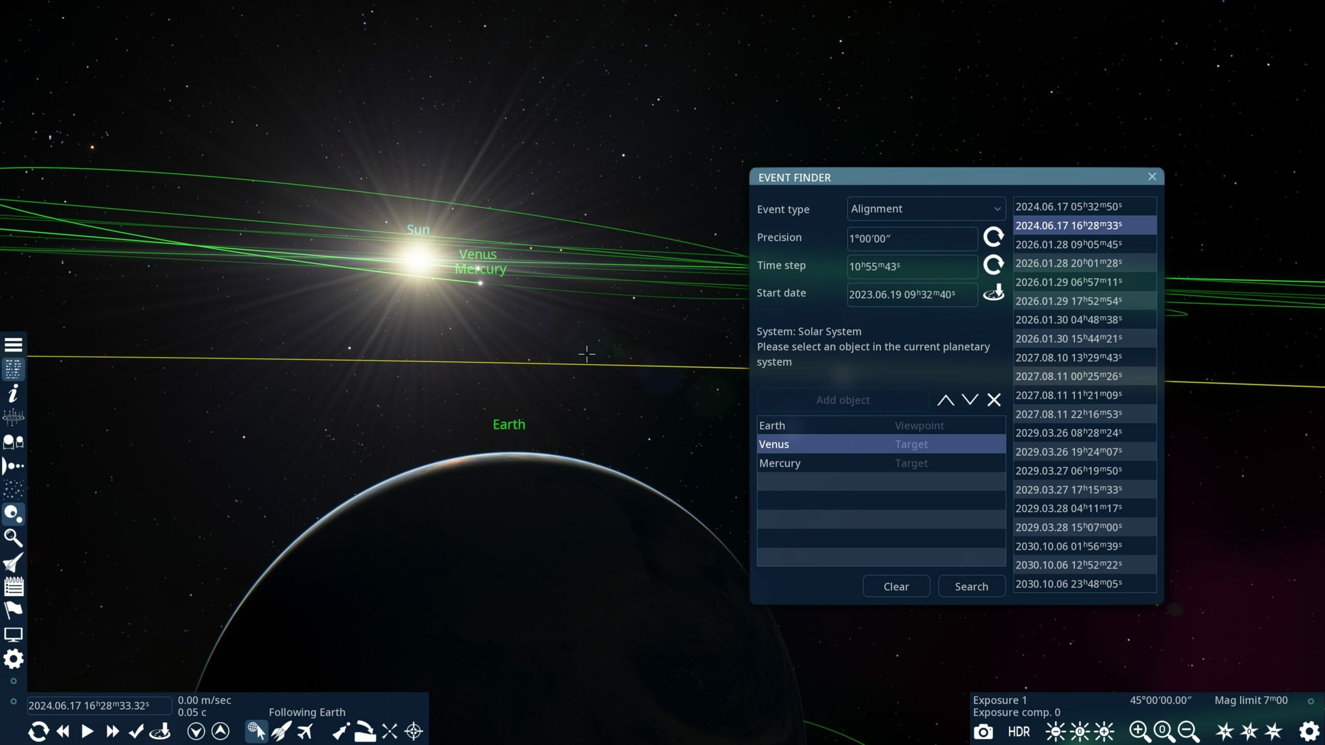This screenshot has width=1325, height=745.
Task: Toggle planet select mode with the globe-cursor icon
Action: [x=257, y=731]
